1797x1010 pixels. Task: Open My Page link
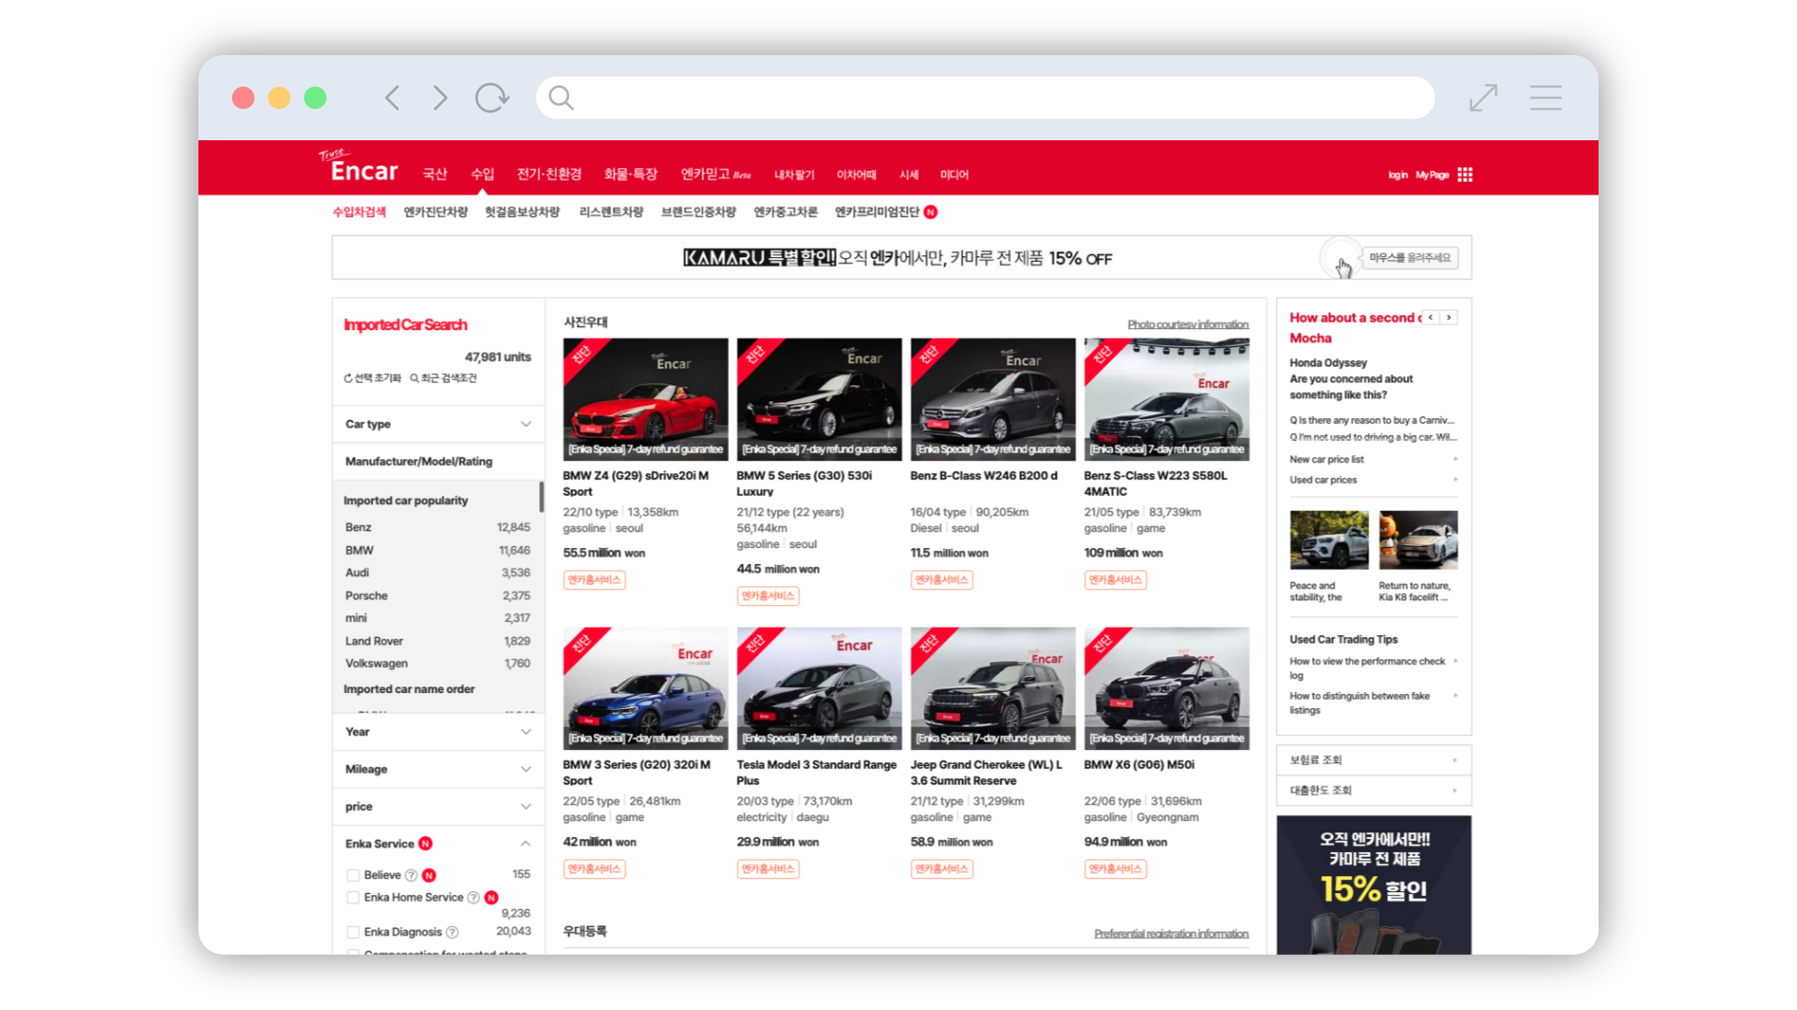coord(1432,175)
